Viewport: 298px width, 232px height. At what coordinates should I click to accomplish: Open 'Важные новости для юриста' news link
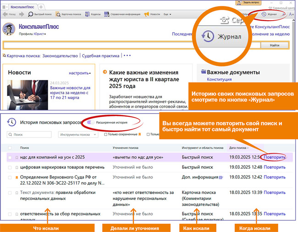(70, 93)
